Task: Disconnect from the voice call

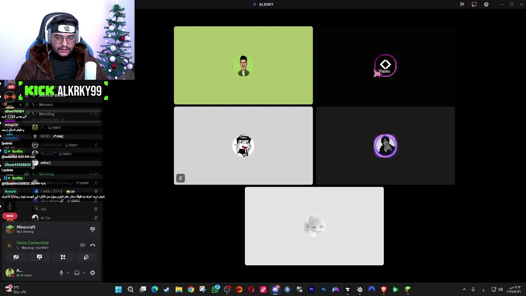Action: click(92, 245)
